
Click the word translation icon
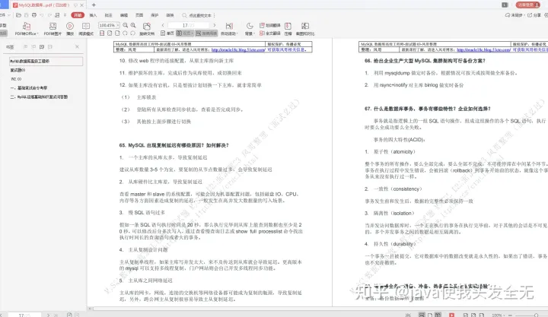[x=262, y=25]
